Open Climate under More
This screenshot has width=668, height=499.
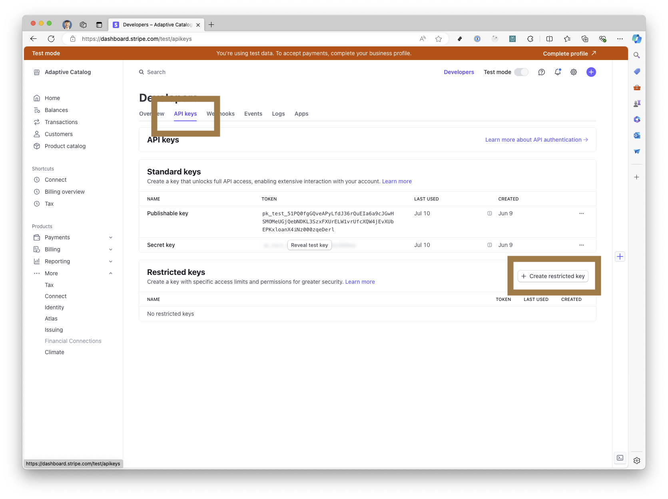tap(54, 352)
